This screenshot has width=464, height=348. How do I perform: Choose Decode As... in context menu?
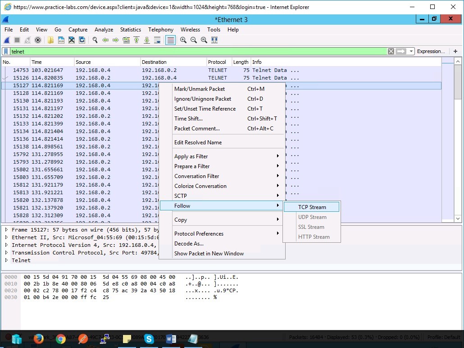point(222,244)
